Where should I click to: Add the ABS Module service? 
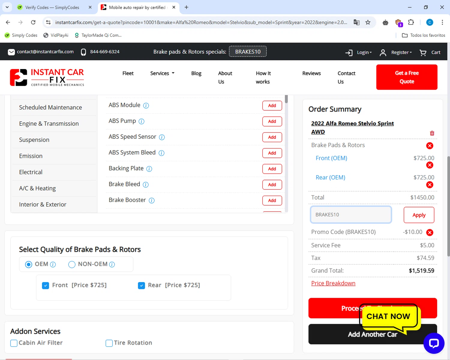[x=272, y=106]
